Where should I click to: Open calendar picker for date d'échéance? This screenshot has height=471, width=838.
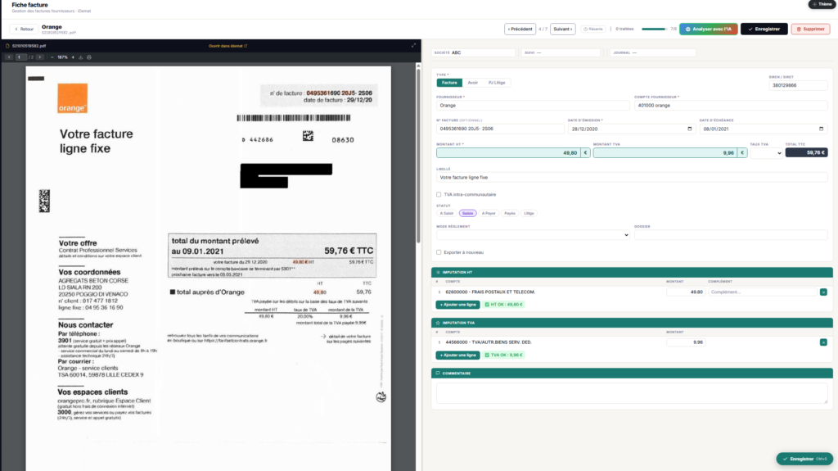point(821,129)
